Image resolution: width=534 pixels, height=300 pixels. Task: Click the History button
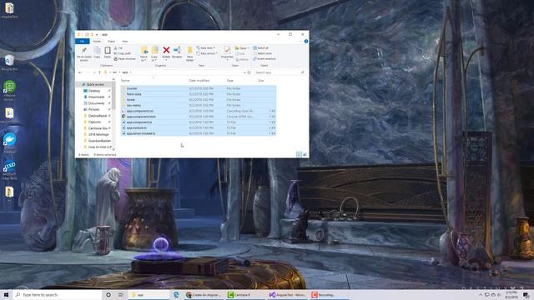pos(242,59)
